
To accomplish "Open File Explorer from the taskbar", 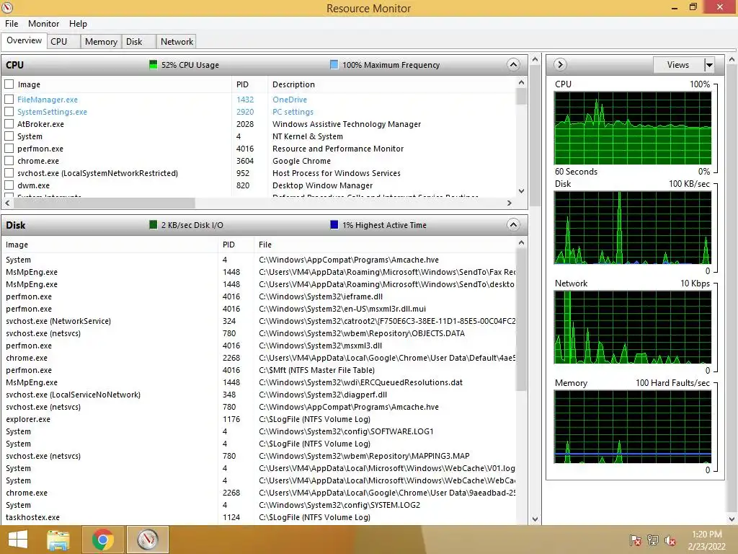I will (x=58, y=540).
